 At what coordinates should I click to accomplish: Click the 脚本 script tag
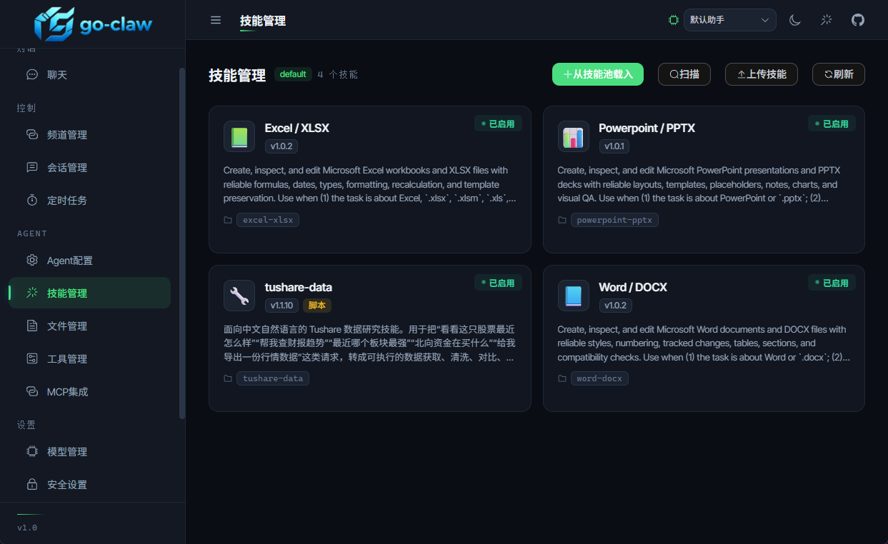[317, 306]
